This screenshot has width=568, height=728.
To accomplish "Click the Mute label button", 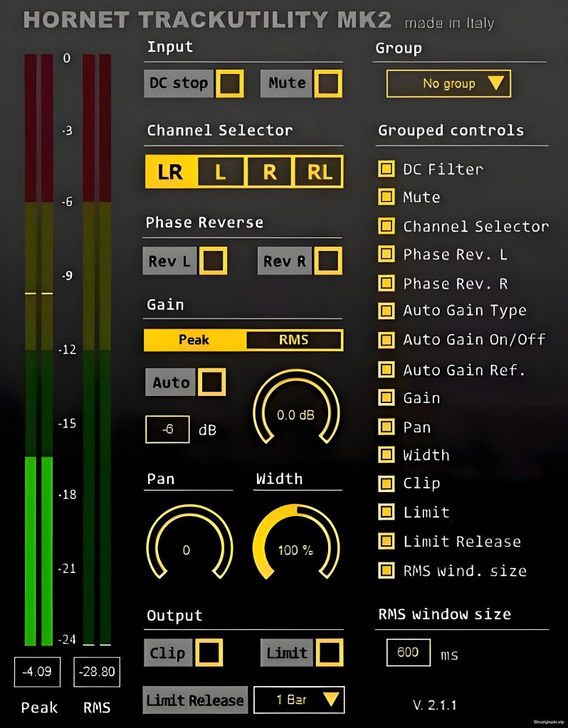I will [x=287, y=84].
